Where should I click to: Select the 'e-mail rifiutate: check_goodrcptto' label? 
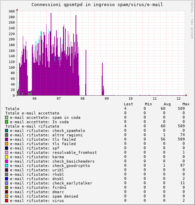click(50, 166)
